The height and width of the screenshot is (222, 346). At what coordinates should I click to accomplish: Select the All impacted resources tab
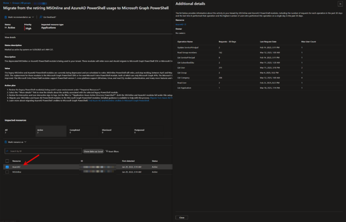19,131
